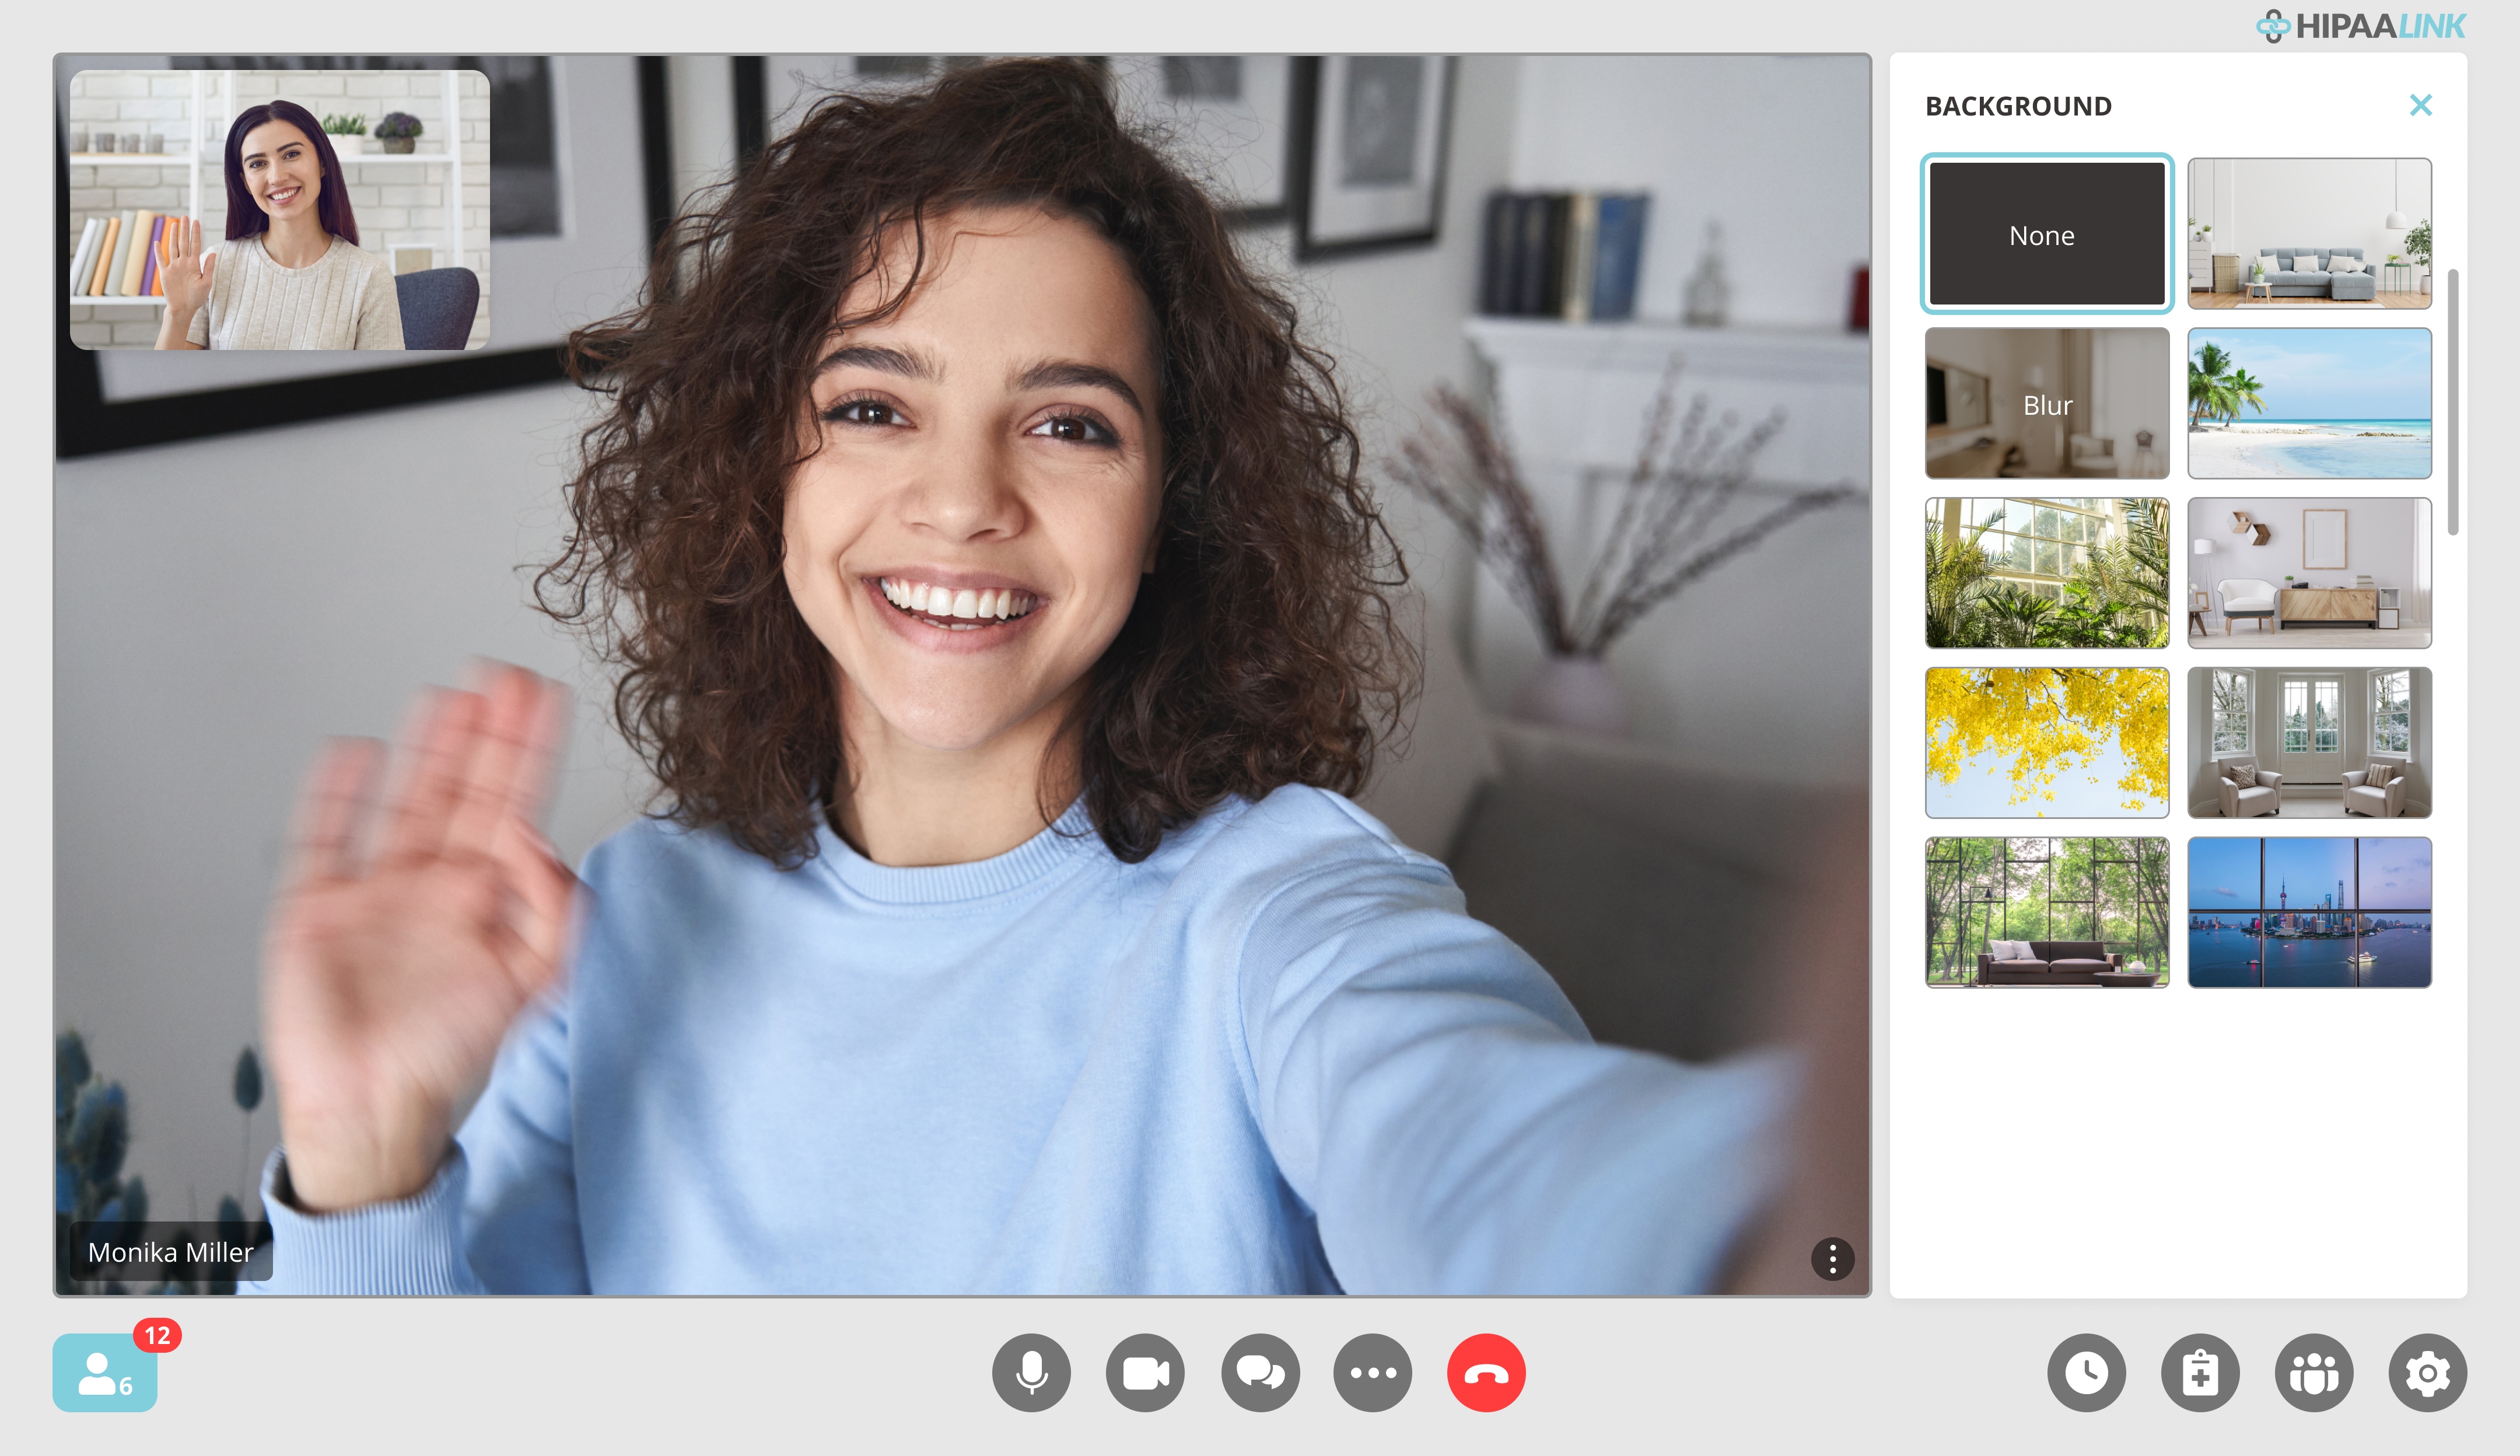Image resolution: width=2520 pixels, height=1456 pixels.
Task: Open the settings gear
Action: click(x=2428, y=1373)
